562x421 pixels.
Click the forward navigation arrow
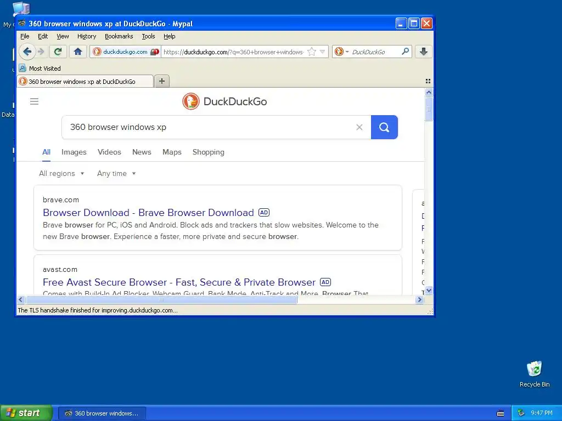(x=41, y=52)
